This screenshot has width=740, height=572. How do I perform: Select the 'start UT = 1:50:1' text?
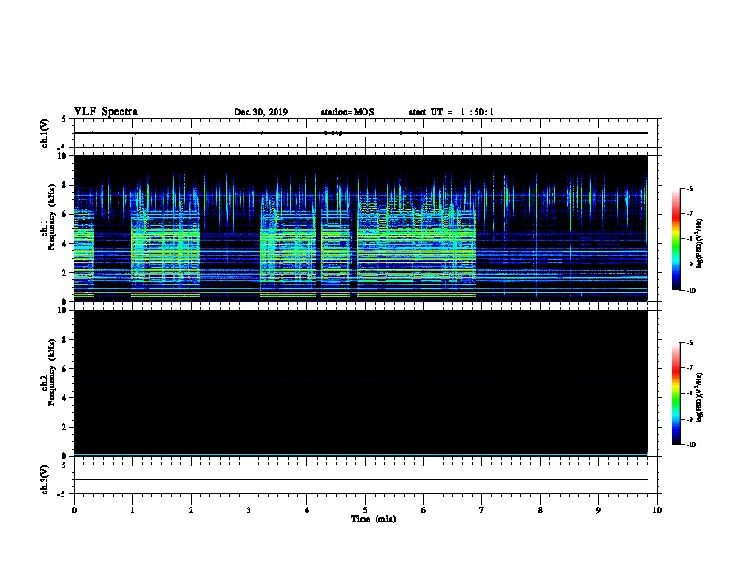click(x=451, y=112)
